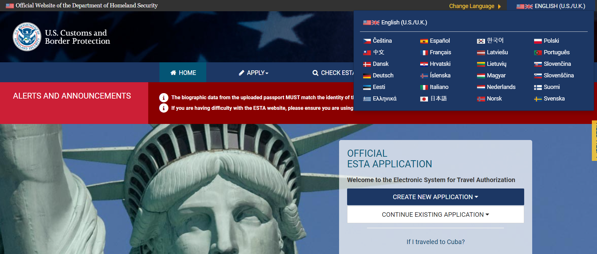
Task: Click the Finnish flag icon next to Suomi
Action: (538, 87)
